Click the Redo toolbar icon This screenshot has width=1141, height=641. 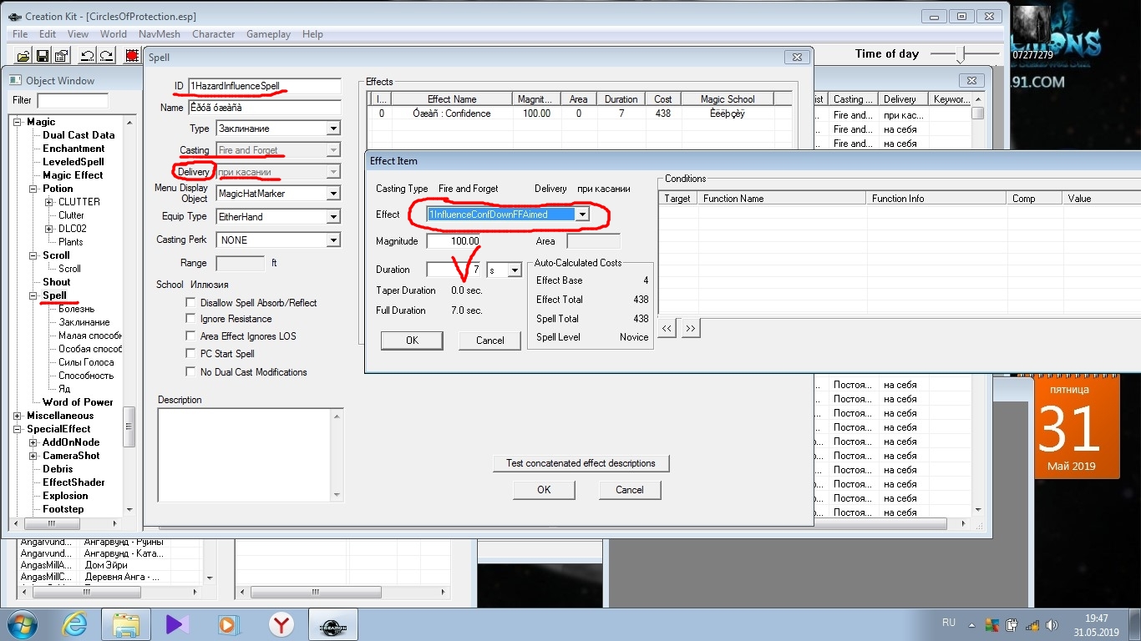pyautogui.click(x=106, y=56)
